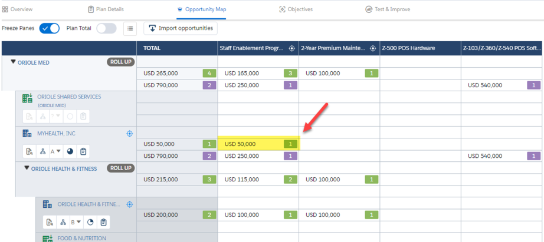Click the USD 115,000 Staff Enablement cell

[258, 180]
